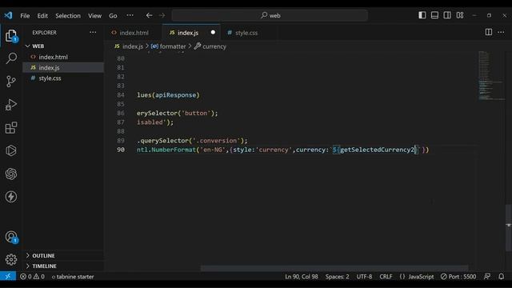Select index.js in the explorer

pyautogui.click(x=63, y=67)
